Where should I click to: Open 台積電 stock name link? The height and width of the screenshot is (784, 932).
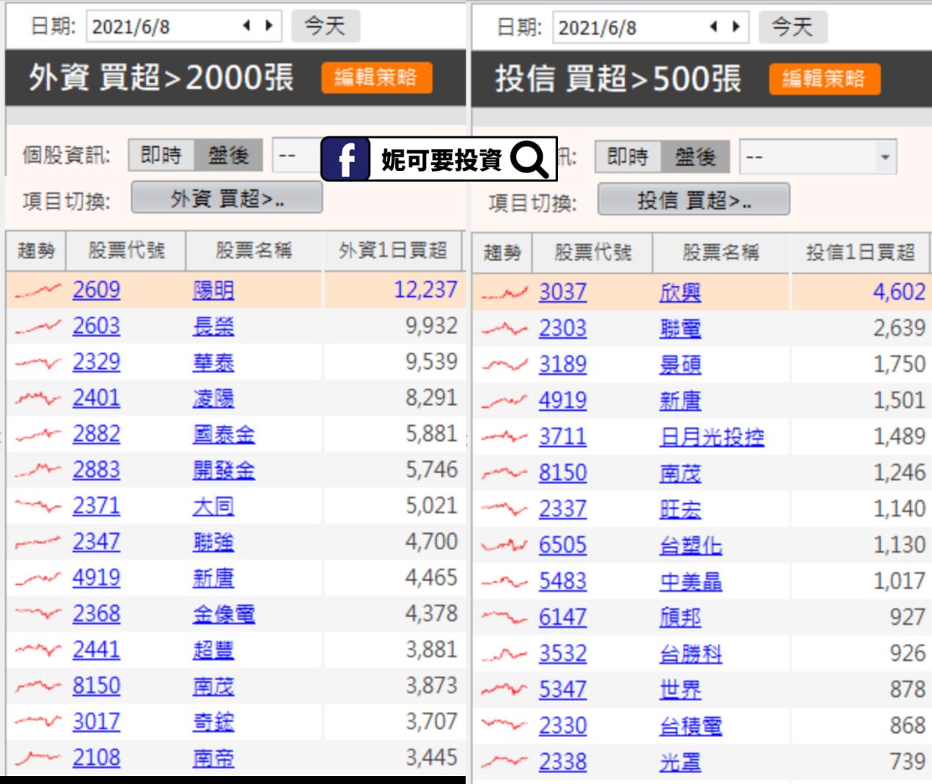pos(690,725)
